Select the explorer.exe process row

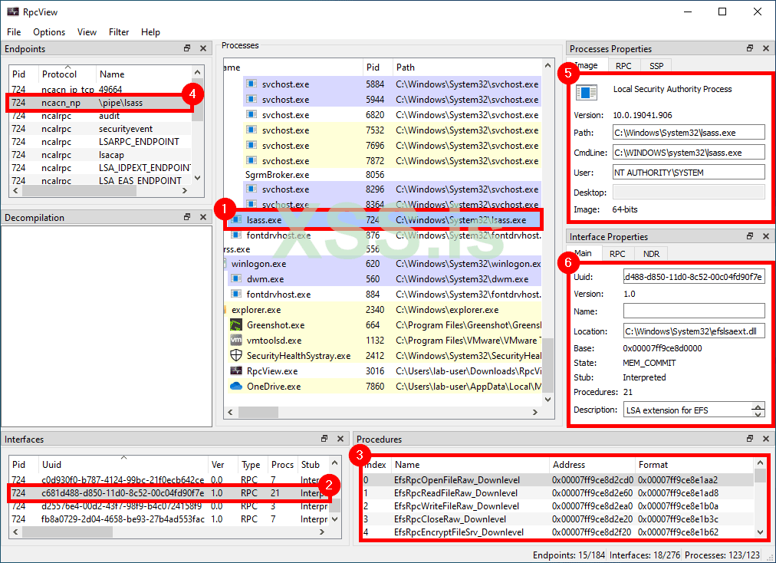383,309
